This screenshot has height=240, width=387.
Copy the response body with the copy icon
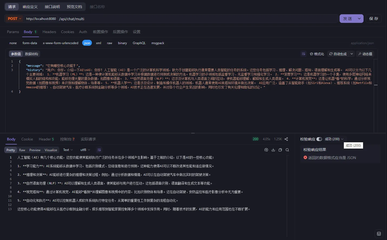(x=280, y=150)
